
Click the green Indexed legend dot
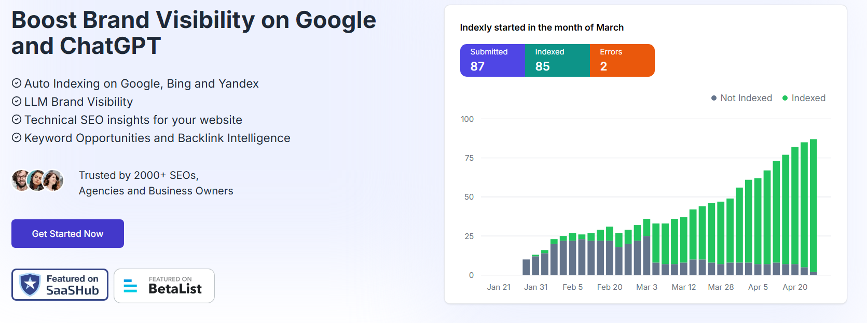point(785,98)
